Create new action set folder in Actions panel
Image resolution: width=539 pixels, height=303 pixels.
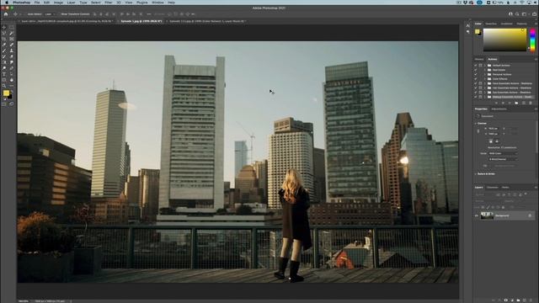pos(516,103)
